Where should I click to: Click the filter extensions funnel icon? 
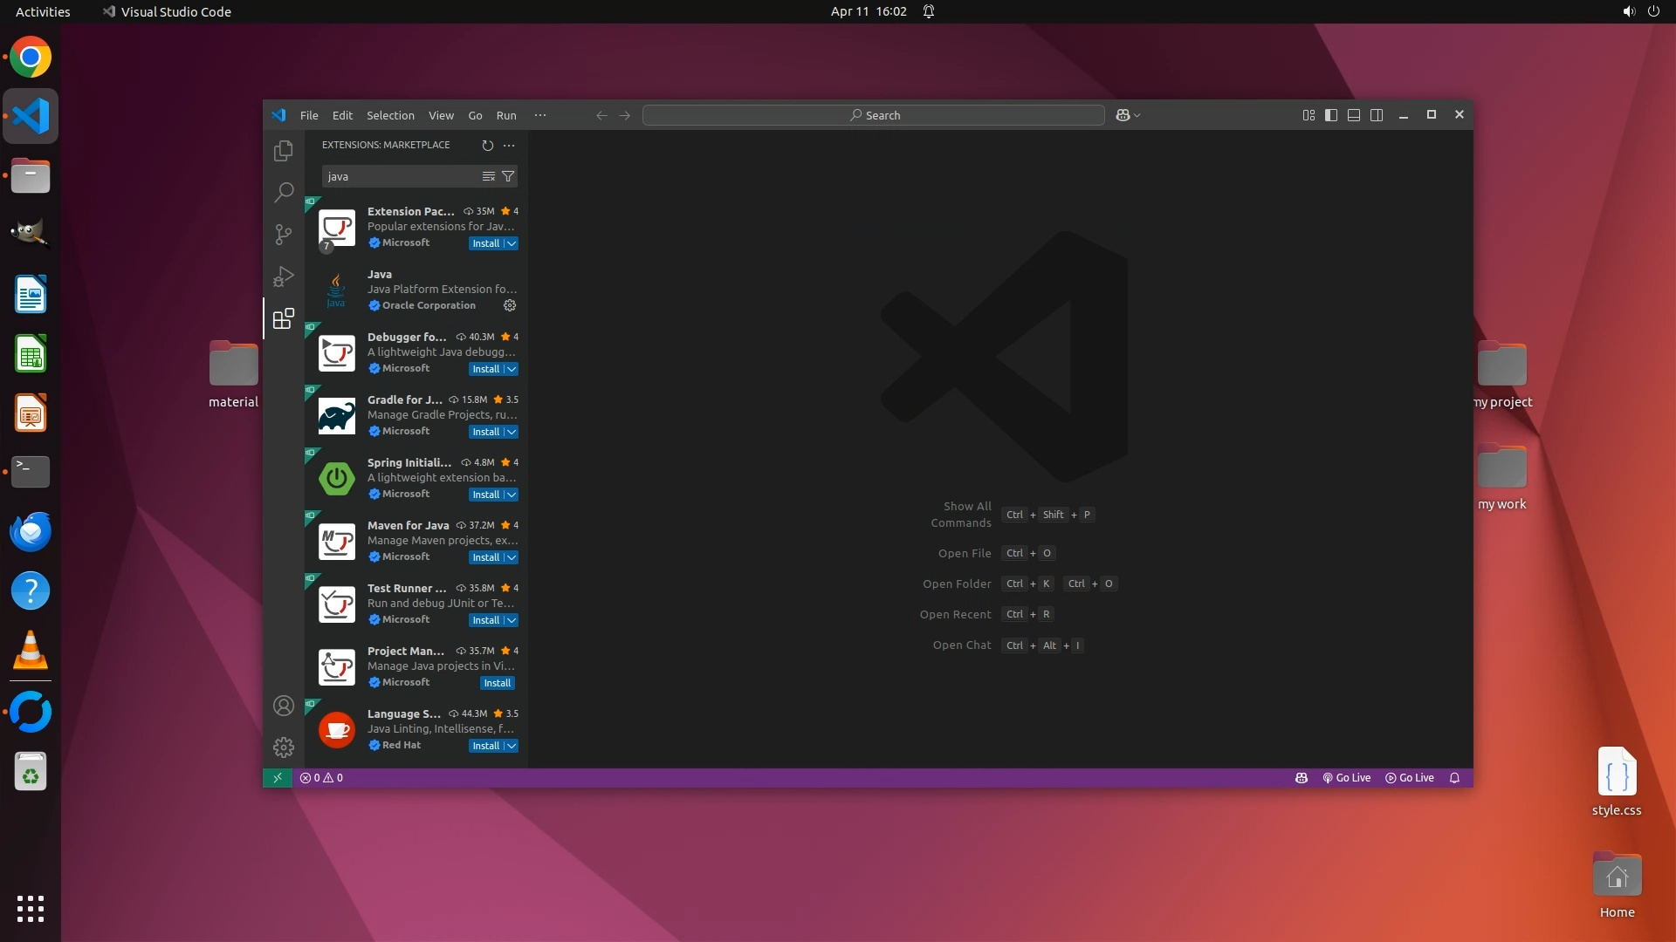508,176
